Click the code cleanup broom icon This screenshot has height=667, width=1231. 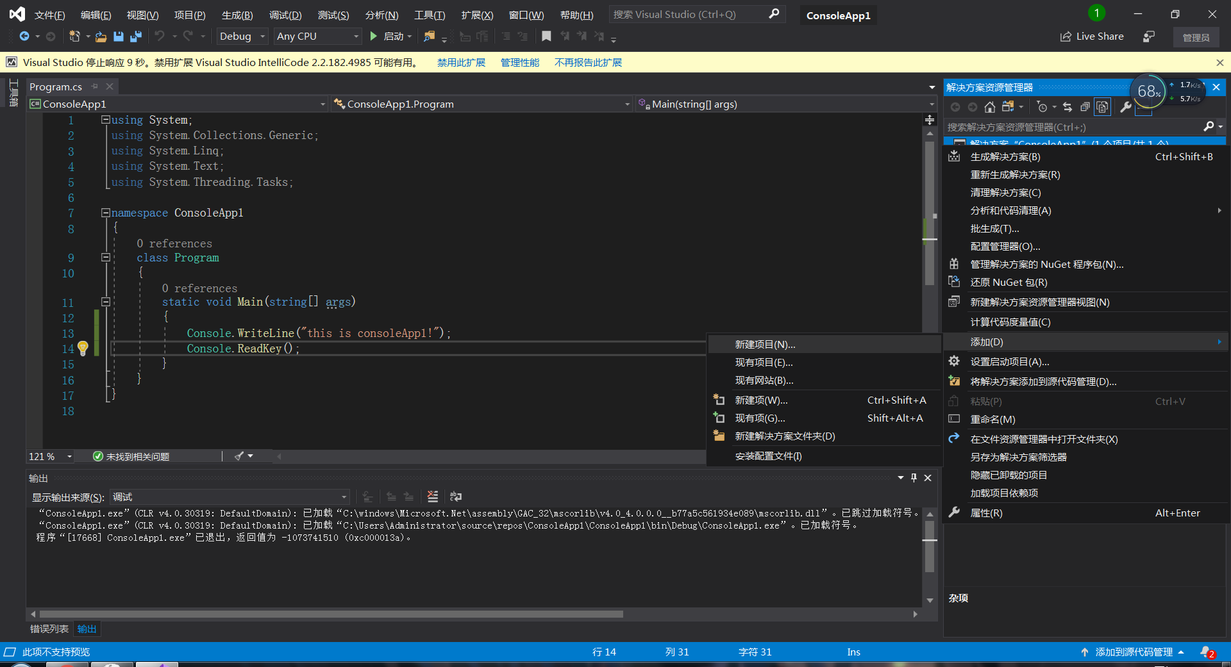coord(239,456)
